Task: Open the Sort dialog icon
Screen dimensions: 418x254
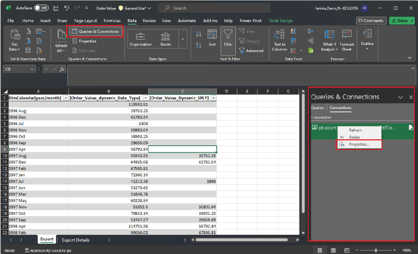Action: (212, 35)
